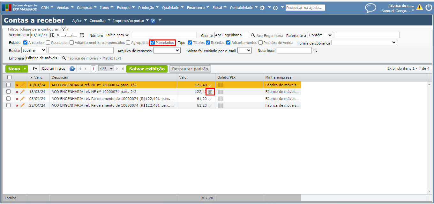
Task: Delete the row parc. 1/2 with red X
Action: point(17,85)
